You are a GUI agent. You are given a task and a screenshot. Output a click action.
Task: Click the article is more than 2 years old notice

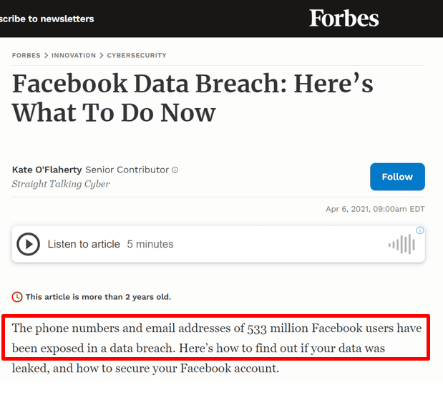tap(98, 297)
